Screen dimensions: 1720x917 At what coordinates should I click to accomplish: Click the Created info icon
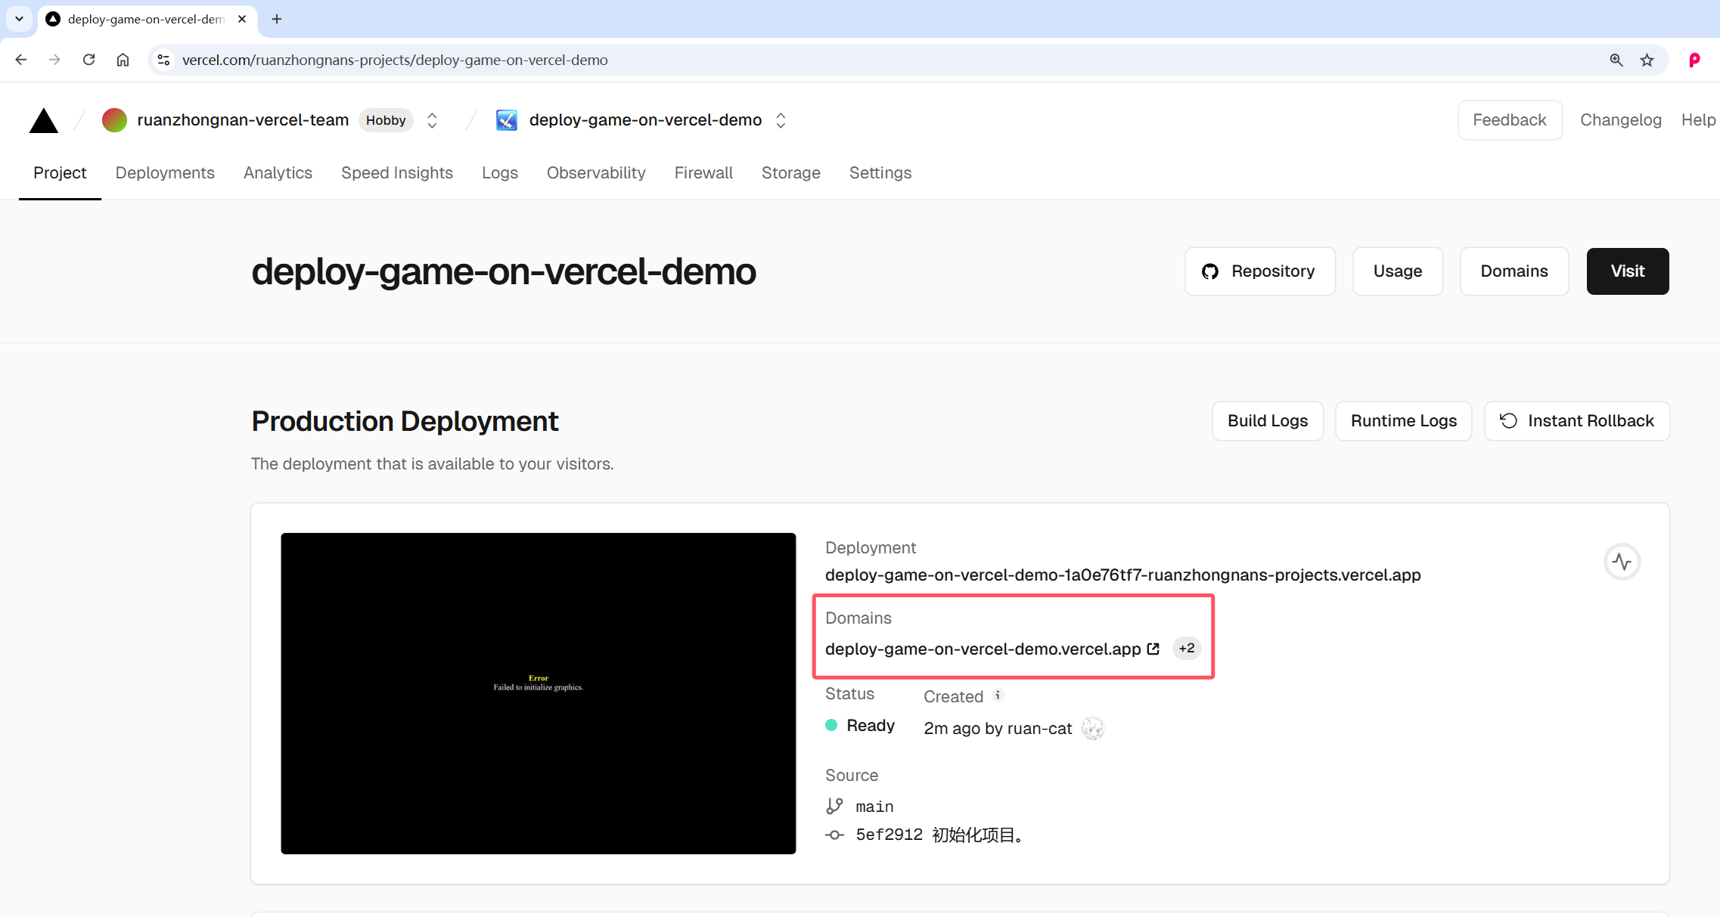coord(998,695)
